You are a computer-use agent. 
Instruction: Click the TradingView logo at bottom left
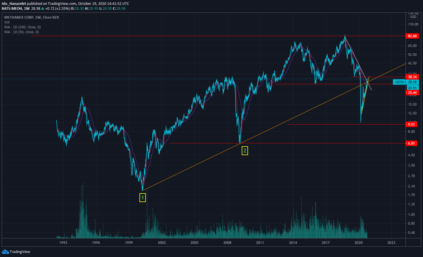click(16, 252)
